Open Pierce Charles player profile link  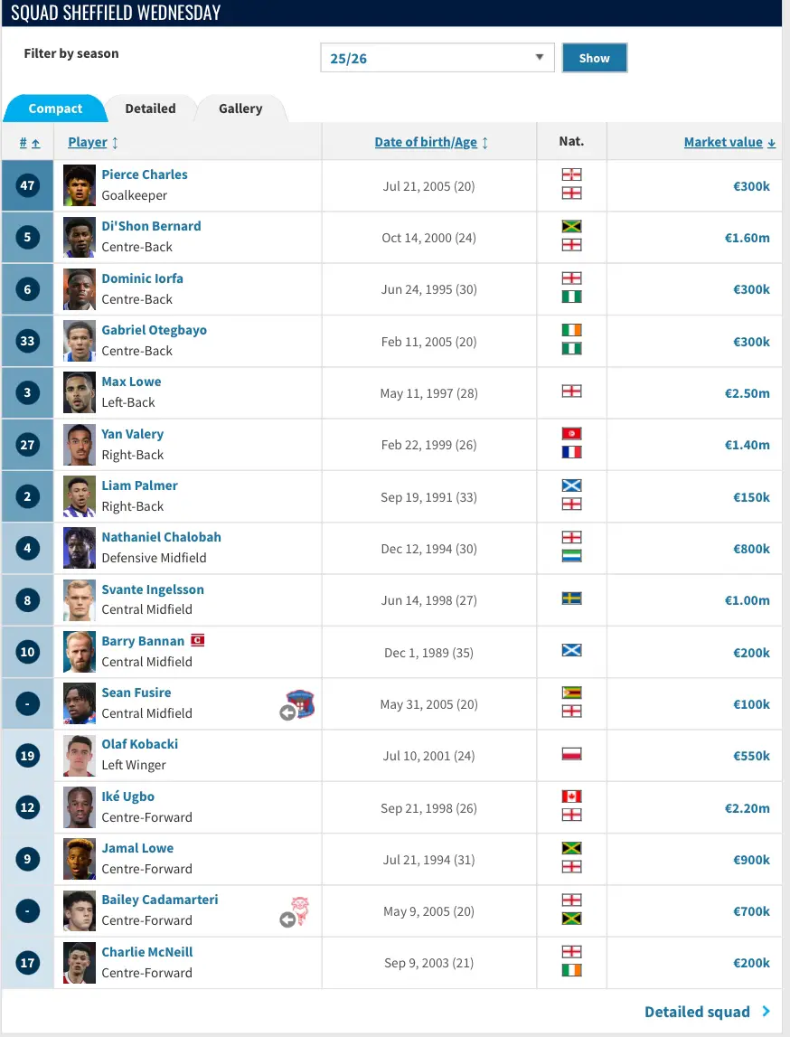(144, 174)
